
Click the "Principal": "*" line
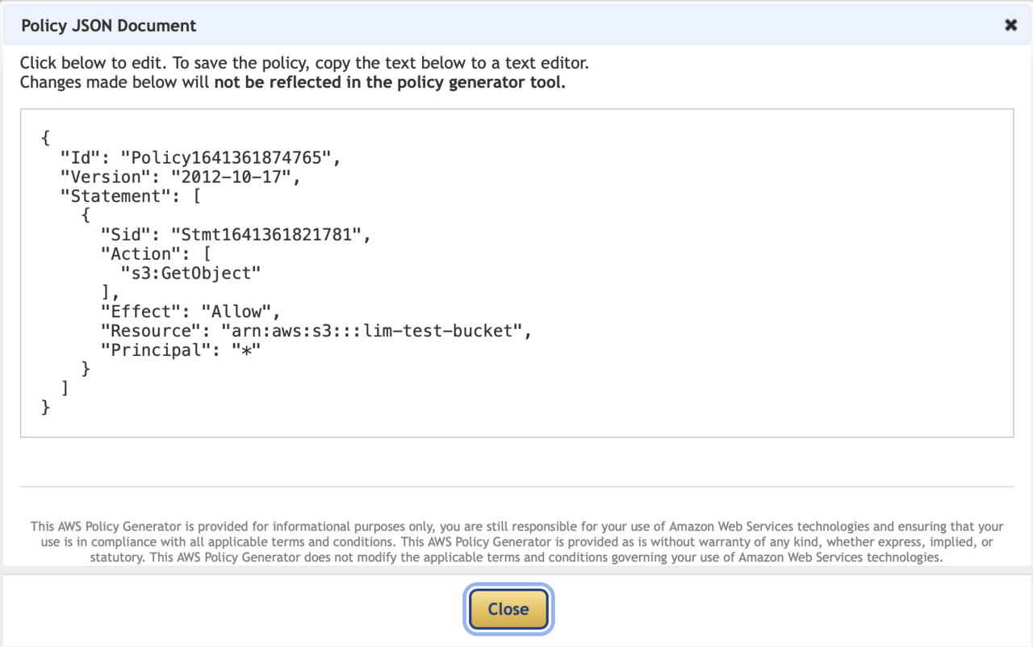click(x=181, y=351)
